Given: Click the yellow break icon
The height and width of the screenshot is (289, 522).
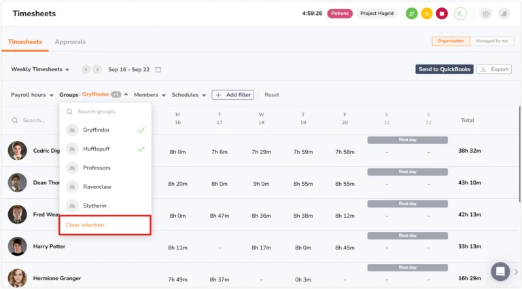Looking at the screenshot, I should (426, 14).
